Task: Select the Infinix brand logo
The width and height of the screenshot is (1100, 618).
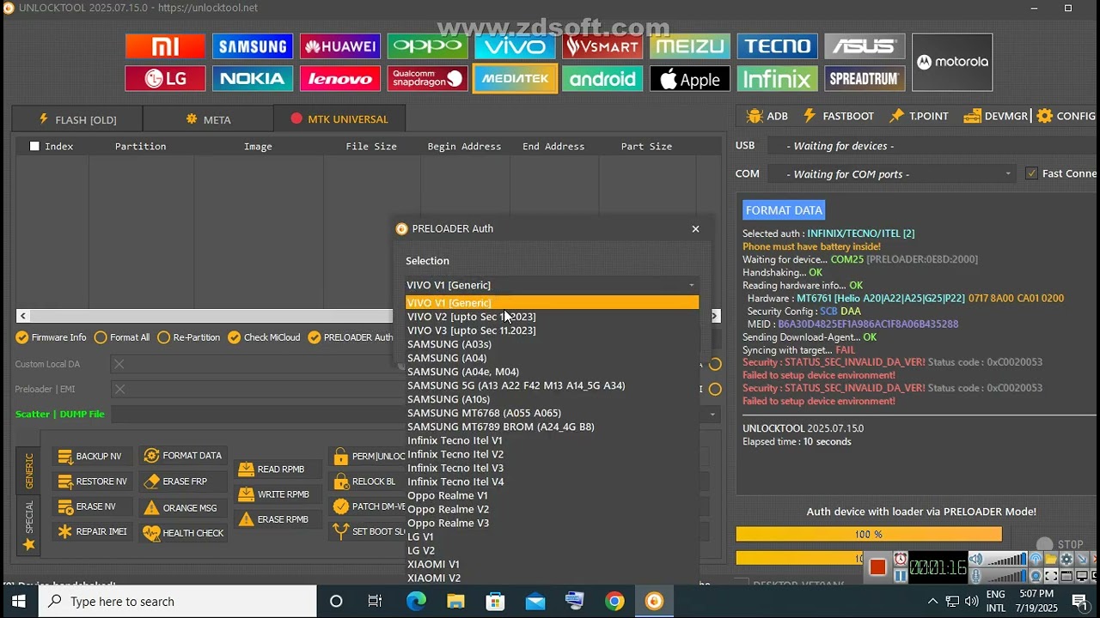Action: pyautogui.click(x=778, y=79)
